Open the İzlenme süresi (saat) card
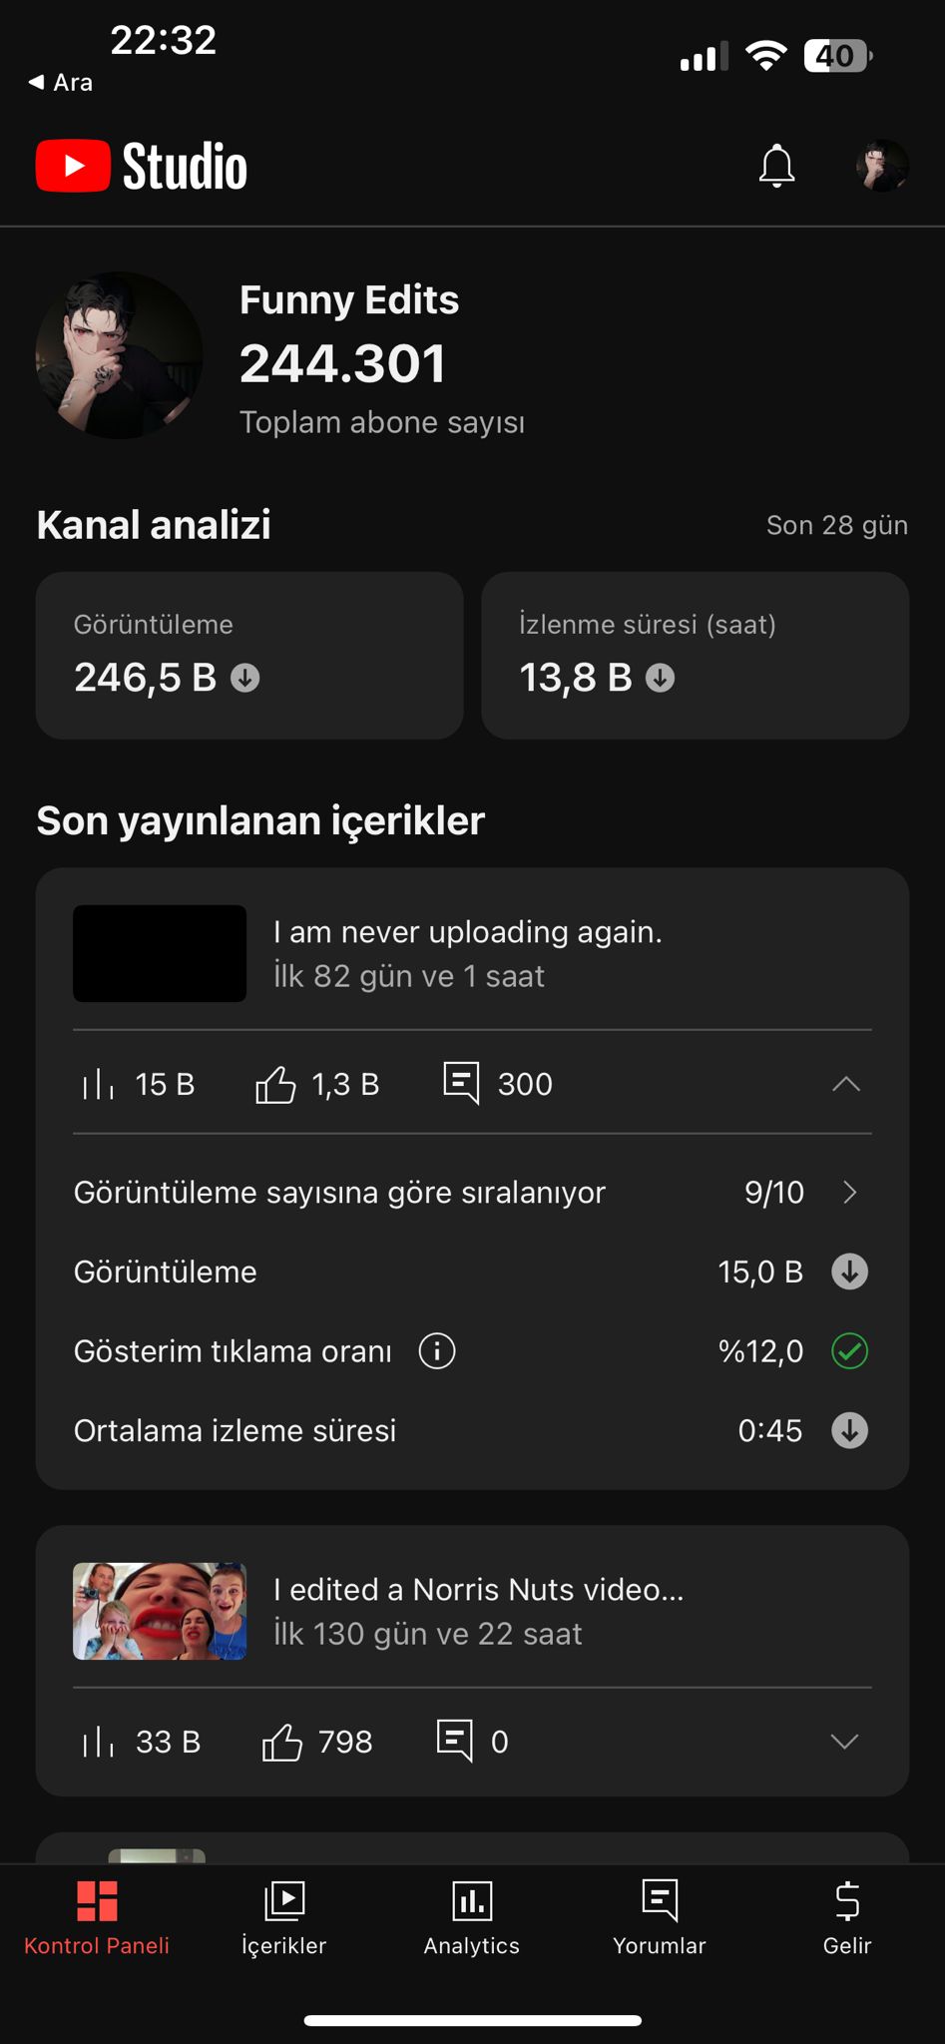The width and height of the screenshot is (945, 2044). pyautogui.click(x=695, y=656)
